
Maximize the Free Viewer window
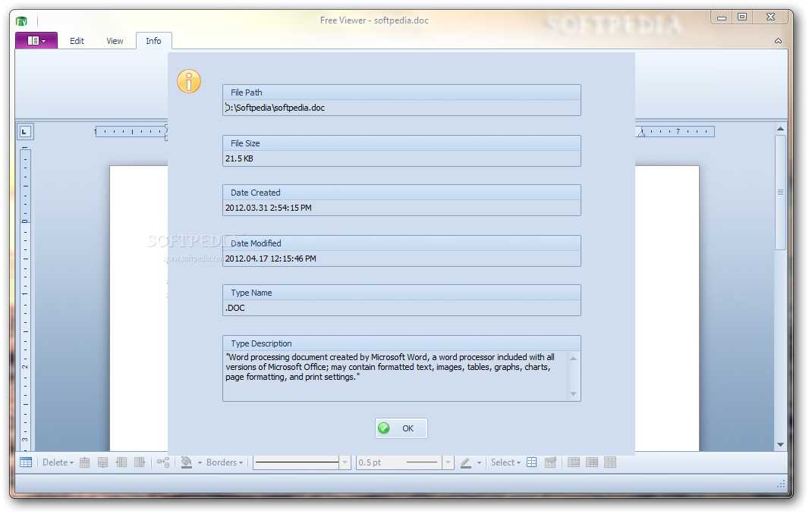click(742, 17)
